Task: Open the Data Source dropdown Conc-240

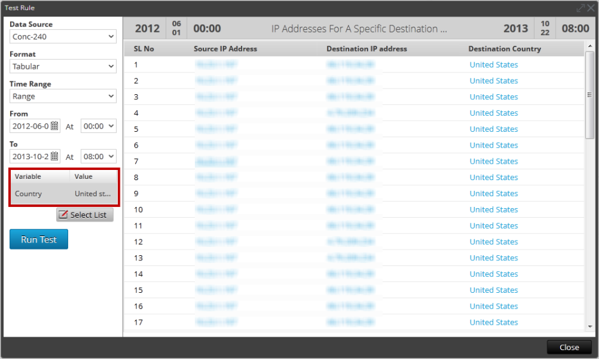Action: 63,37
